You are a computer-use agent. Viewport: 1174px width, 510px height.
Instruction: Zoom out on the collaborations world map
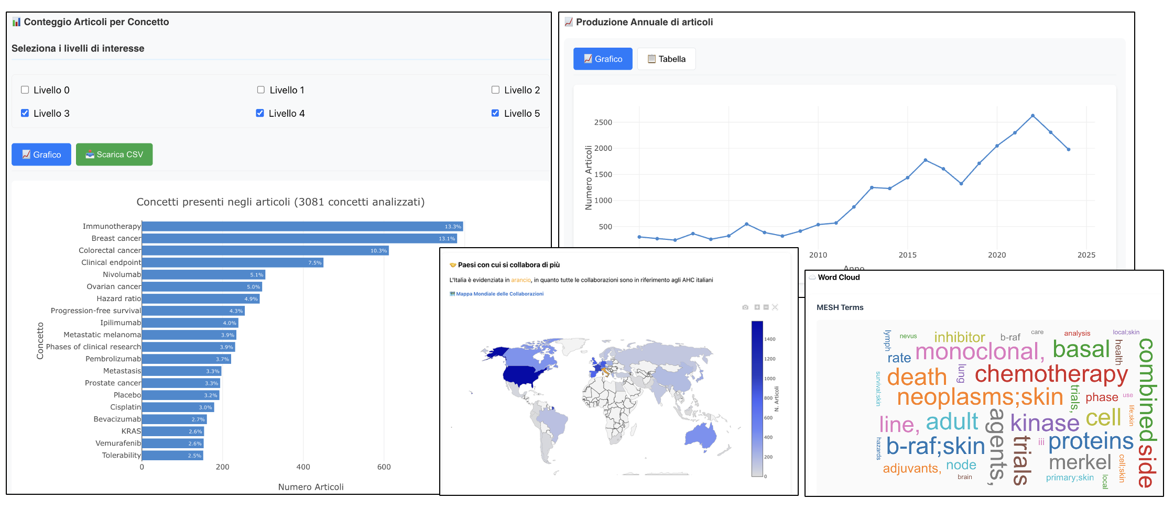(766, 307)
